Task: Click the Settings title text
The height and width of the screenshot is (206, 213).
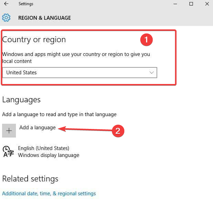Action: (26, 4)
